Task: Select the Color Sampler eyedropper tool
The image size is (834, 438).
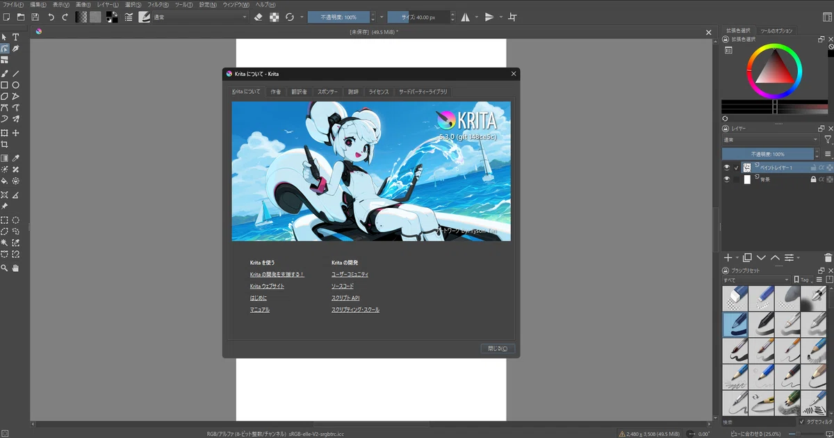Action: [15, 158]
